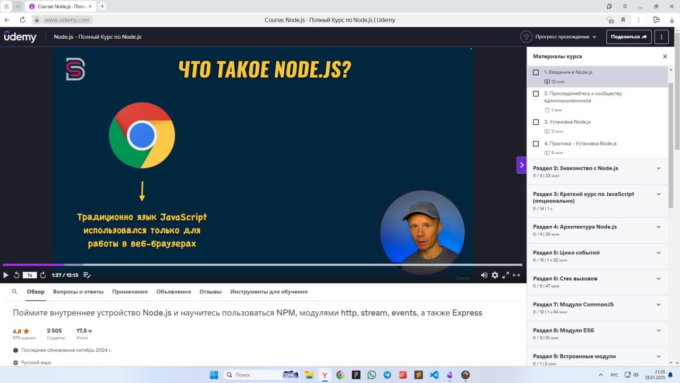Expand Раздел 2: Знакомство с Node.js
Viewport: 680px width, 383px height.
pos(597,172)
